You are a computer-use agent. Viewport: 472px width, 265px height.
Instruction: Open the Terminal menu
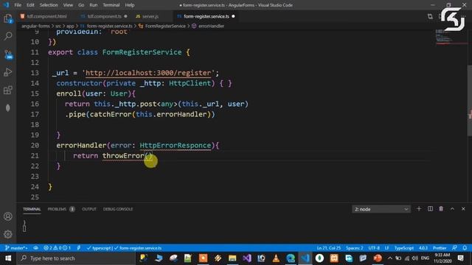click(111, 5)
